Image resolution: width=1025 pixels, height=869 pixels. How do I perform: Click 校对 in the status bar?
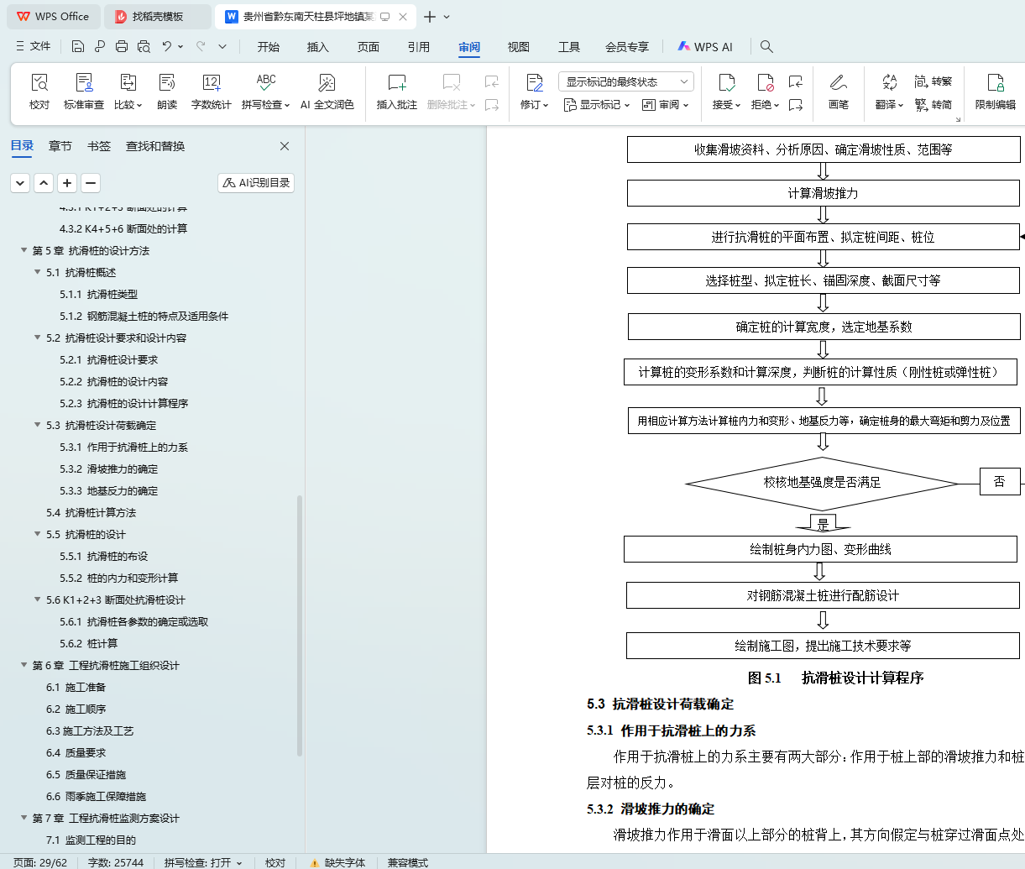click(275, 862)
